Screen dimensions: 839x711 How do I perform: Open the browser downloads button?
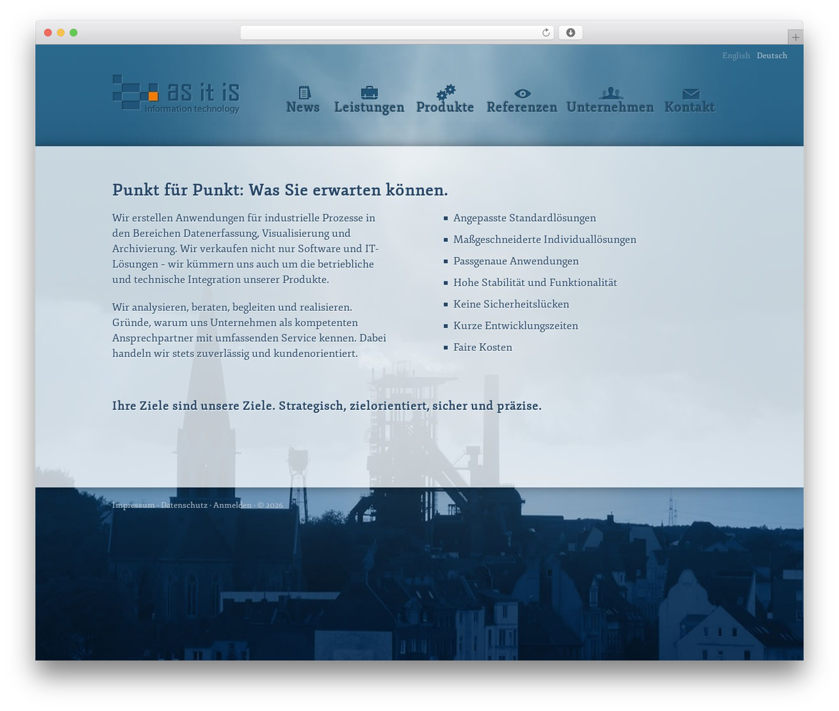point(570,33)
